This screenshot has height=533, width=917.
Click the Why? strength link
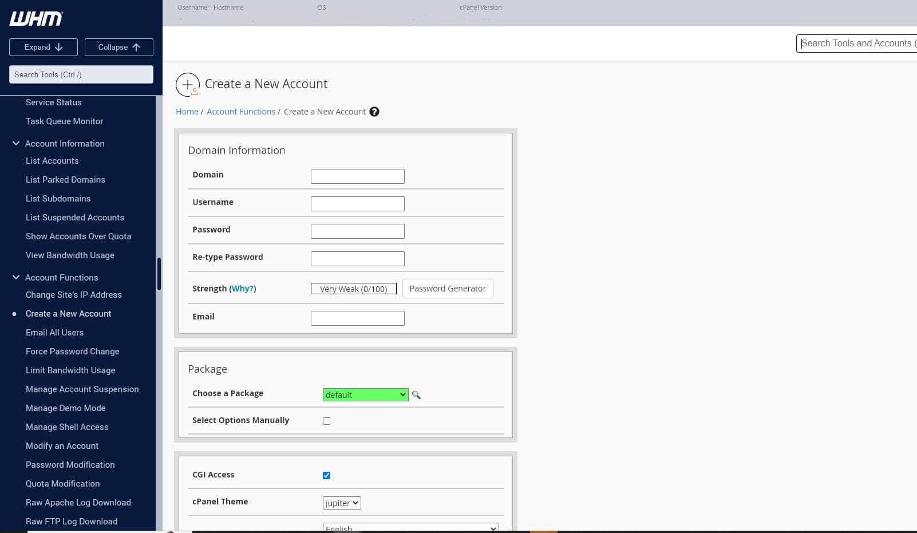tap(243, 289)
